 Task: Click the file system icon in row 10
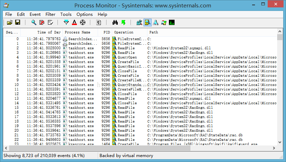114,85
